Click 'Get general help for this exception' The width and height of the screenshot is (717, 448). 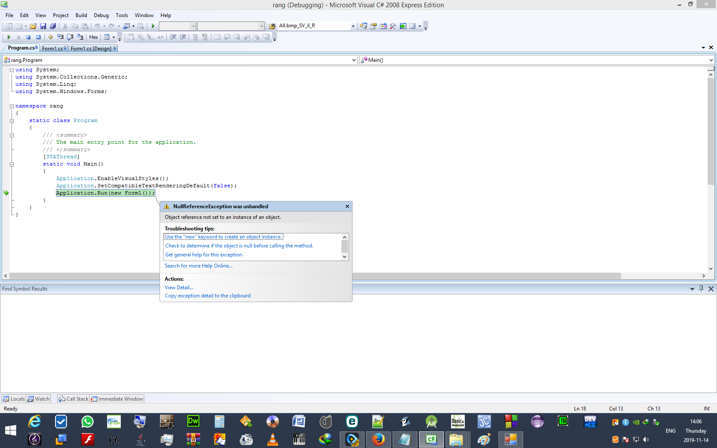[204, 255]
